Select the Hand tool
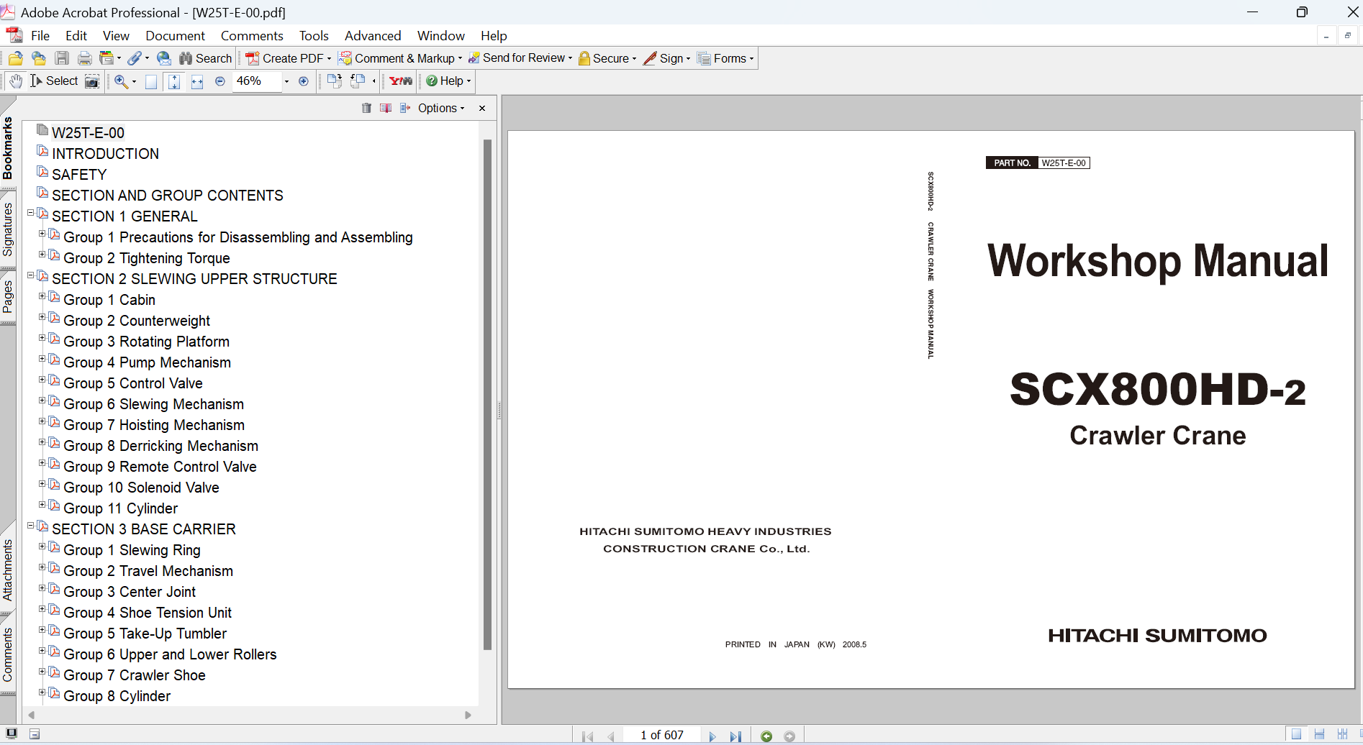 coord(16,81)
